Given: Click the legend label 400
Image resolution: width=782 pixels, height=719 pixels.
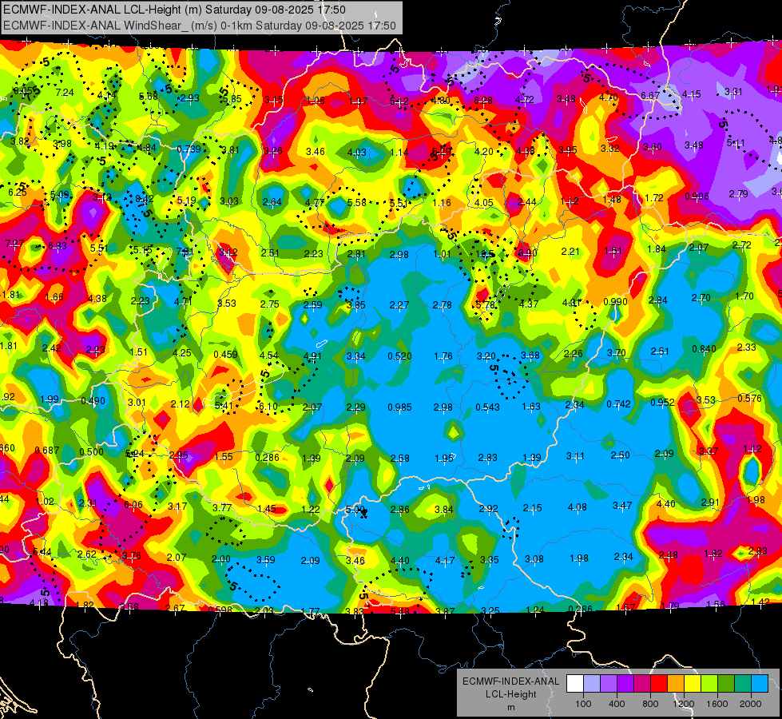Looking at the screenshot, I should tap(617, 704).
